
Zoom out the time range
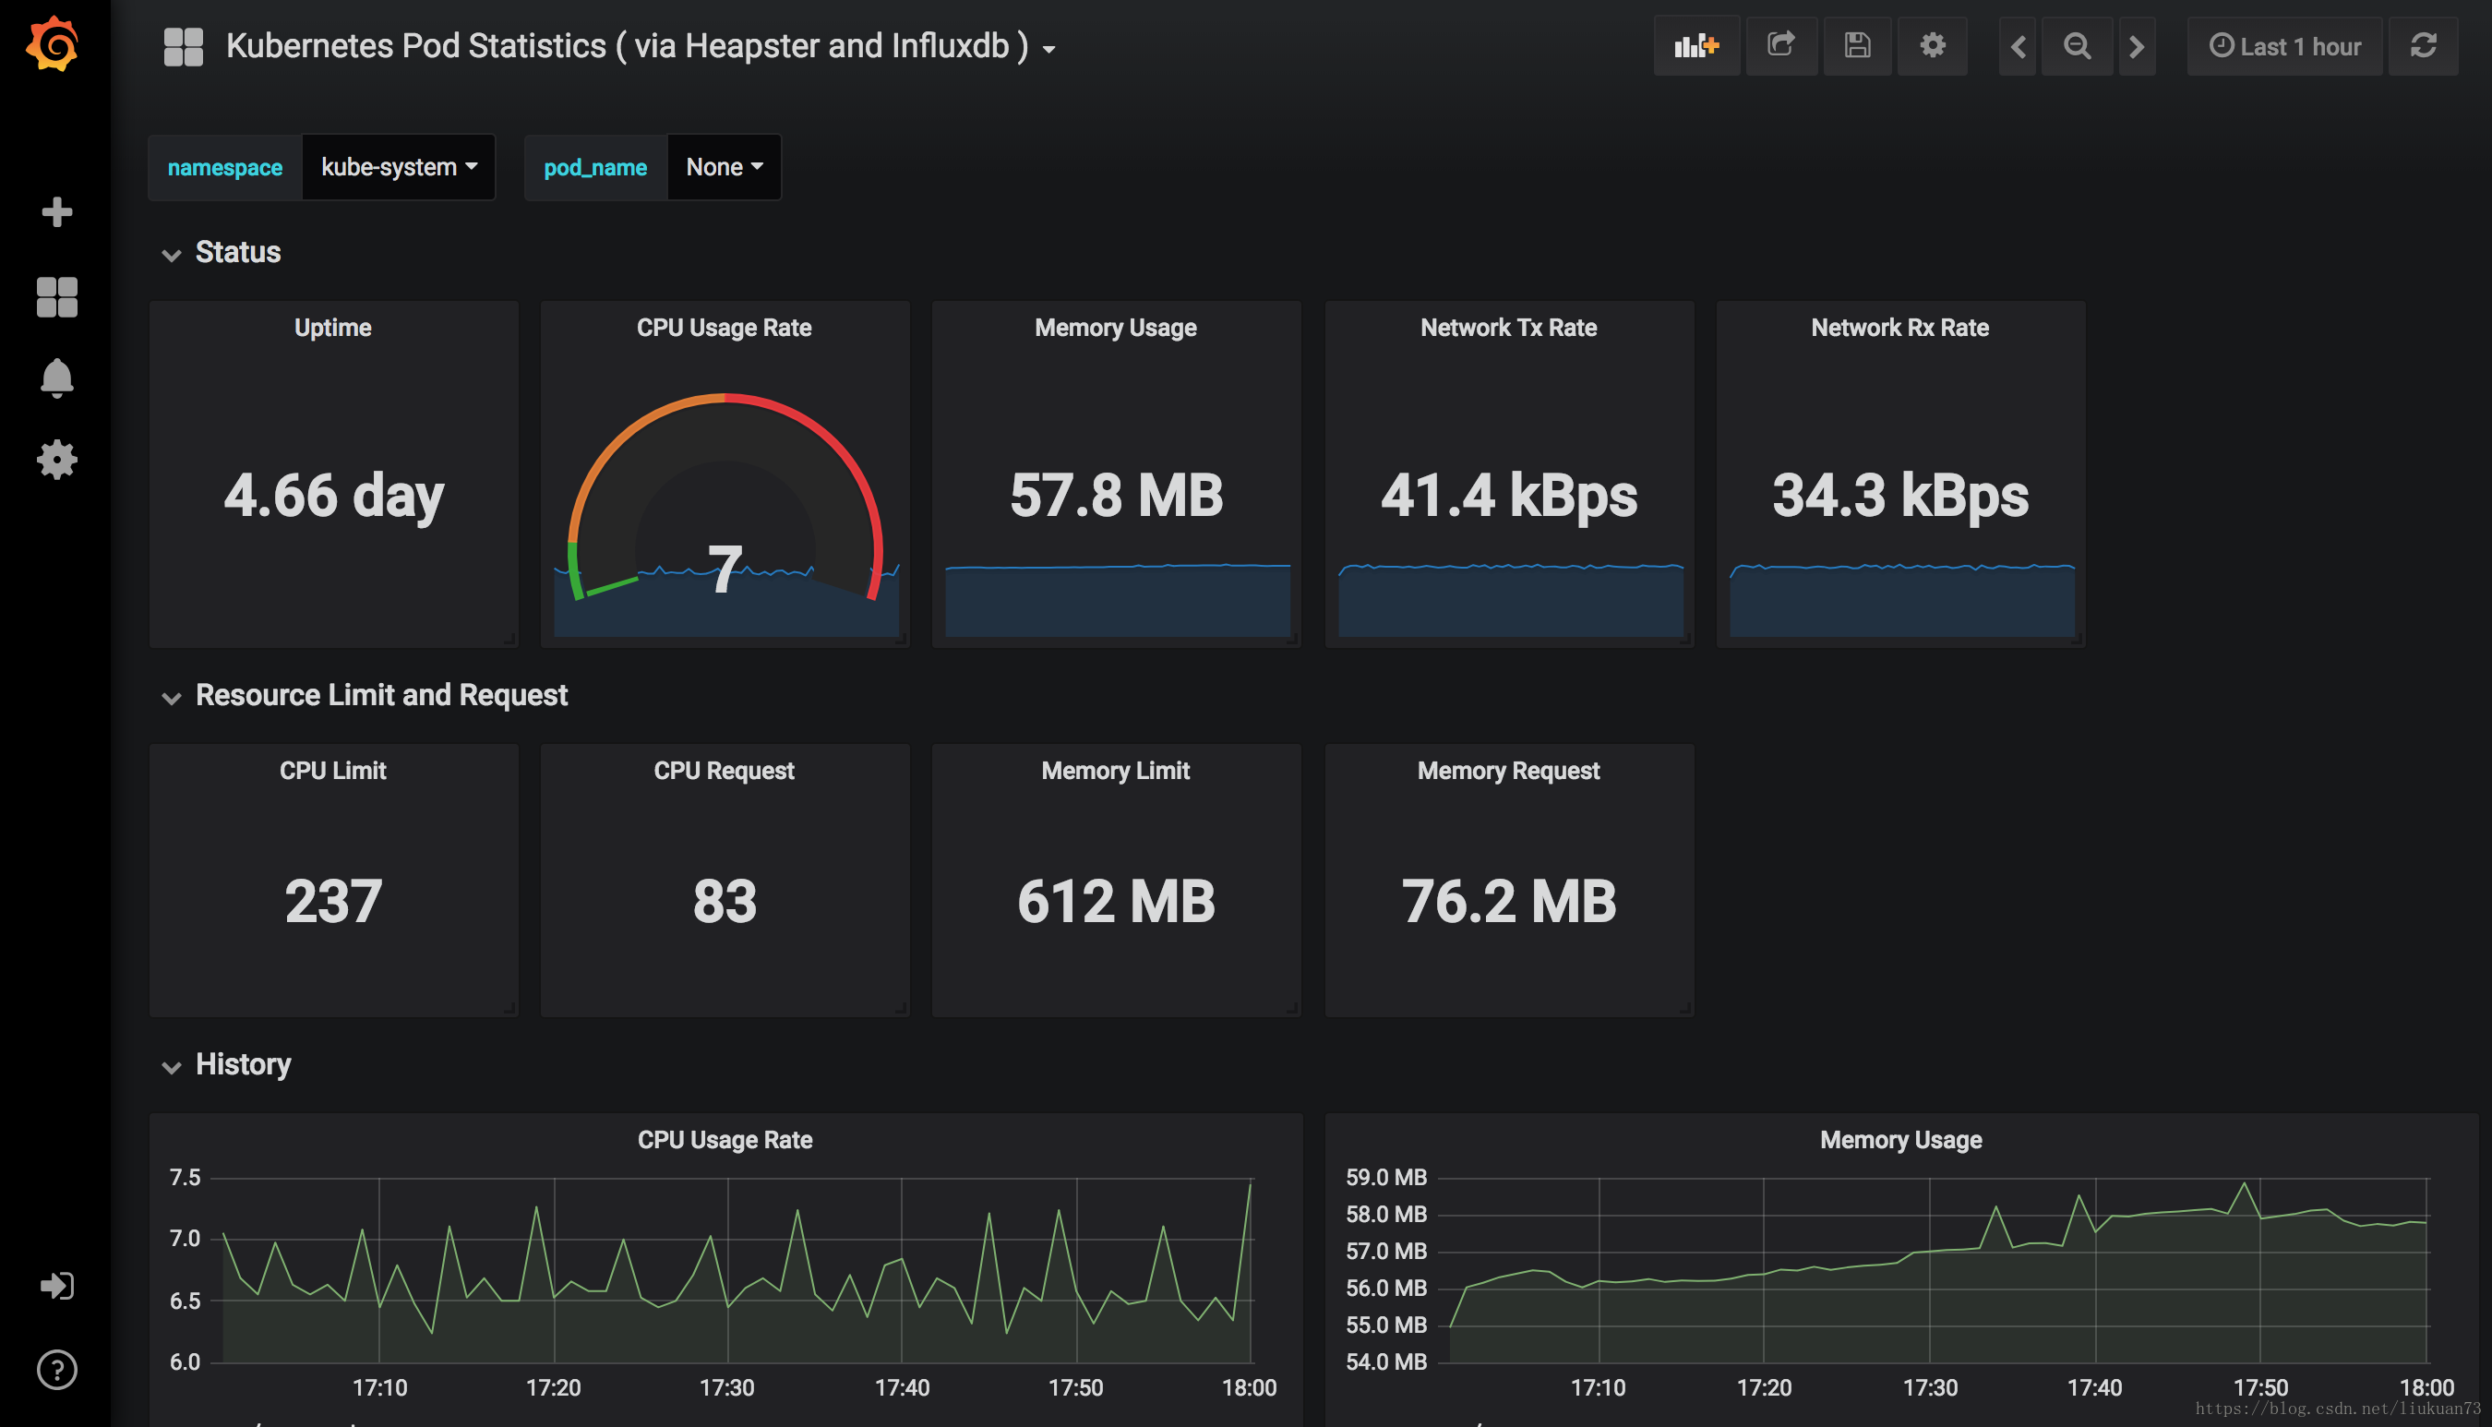pyautogui.click(x=2077, y=46)
